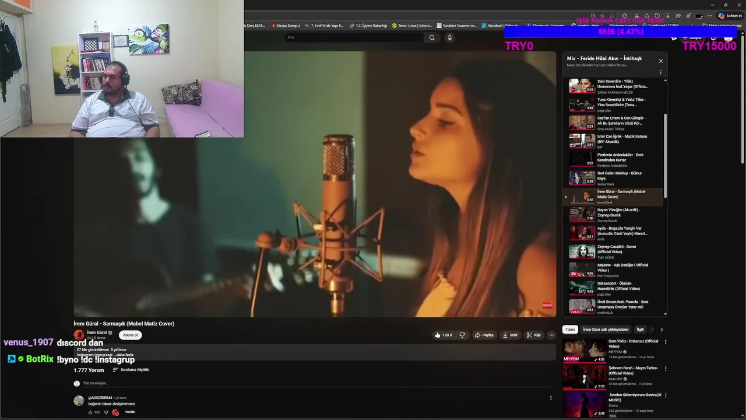The image size is (746, 420).
Task: Open the Mix playlist options menu
Action: click(660, 72)
